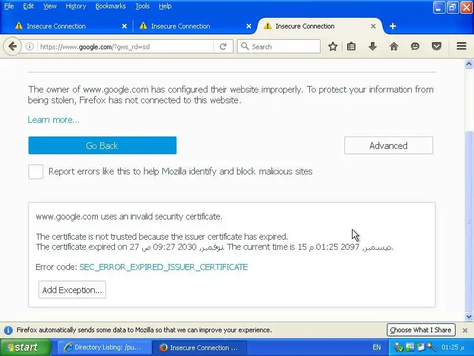This screenshot has height=356, width=474.
Task: Click scrollbar up arrow on page
Action: coord(469,64)
